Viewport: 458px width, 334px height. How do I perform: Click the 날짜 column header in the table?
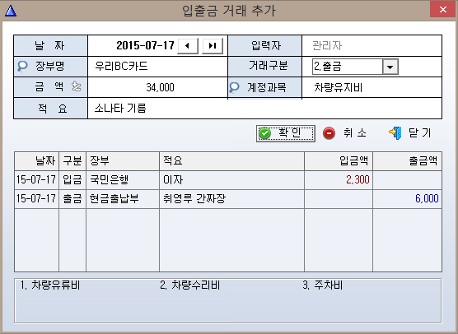[x=37, y=161]
